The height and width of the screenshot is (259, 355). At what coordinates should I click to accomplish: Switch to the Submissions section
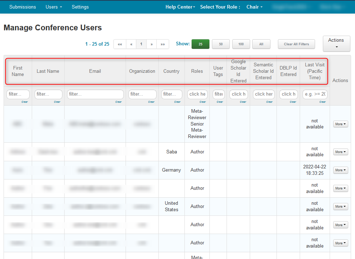click(22, 7)
